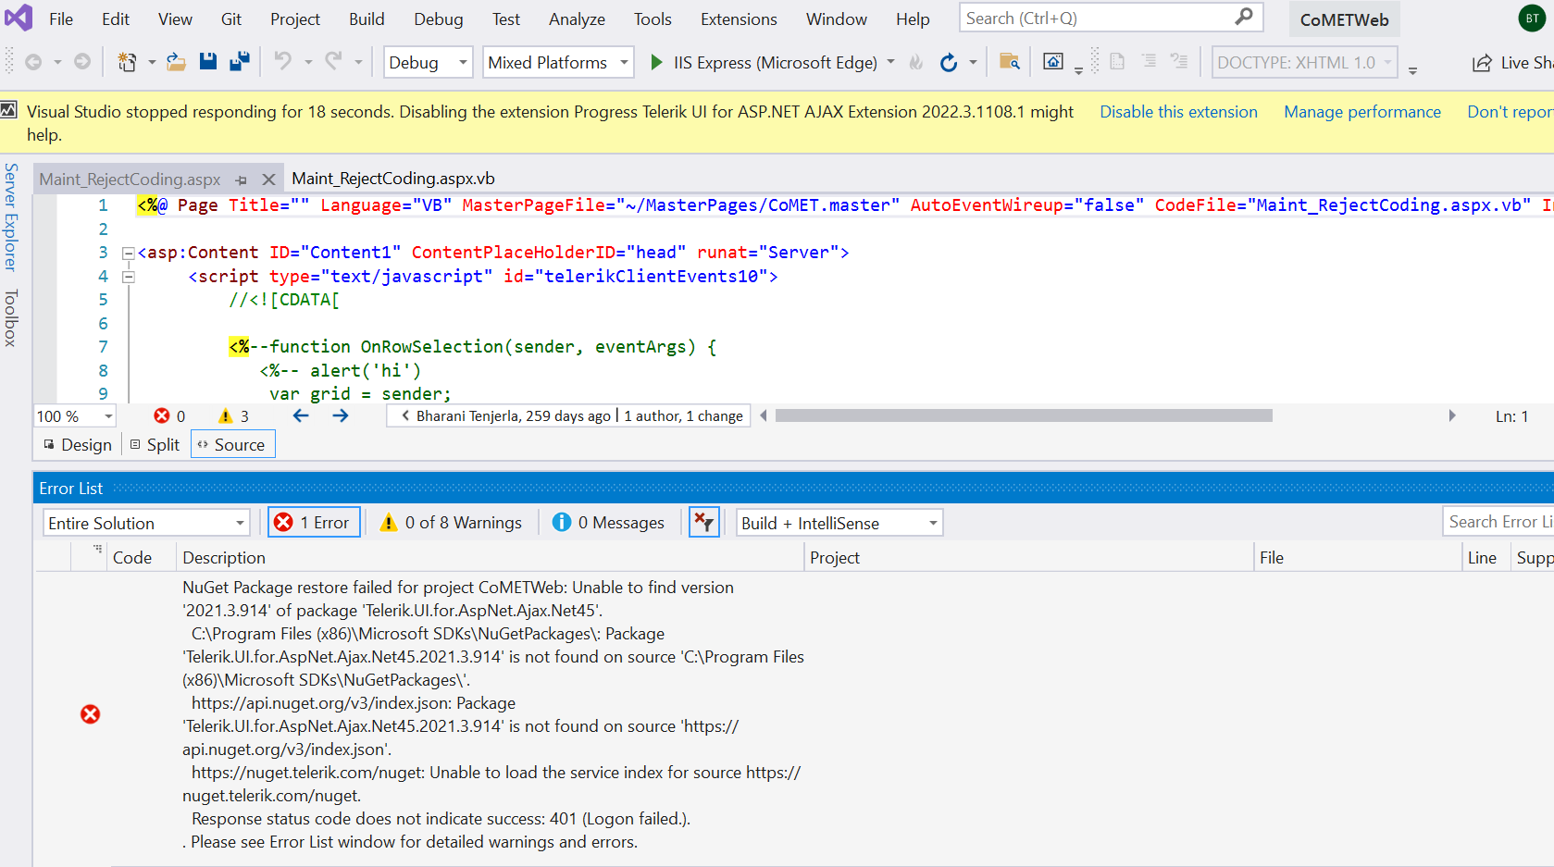Image resolution: width=1554 pixels, height=867 pixels.
Task: Toggle the 1 Error filter button
Action: 314,523
